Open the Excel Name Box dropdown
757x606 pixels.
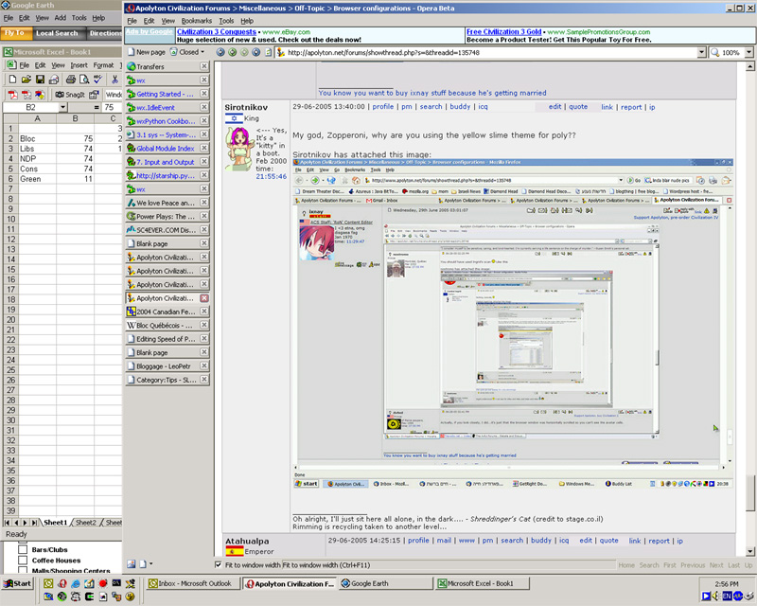click(x=62, y=108)
